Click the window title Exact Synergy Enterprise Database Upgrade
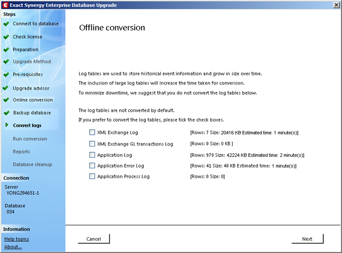The height and width of the screenshot is (253, 342). point(64,5)
